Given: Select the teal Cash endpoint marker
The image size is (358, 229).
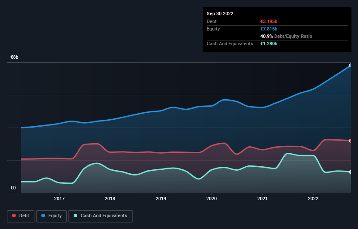Looking at the screenshot, I should click(x=351, y=172).
